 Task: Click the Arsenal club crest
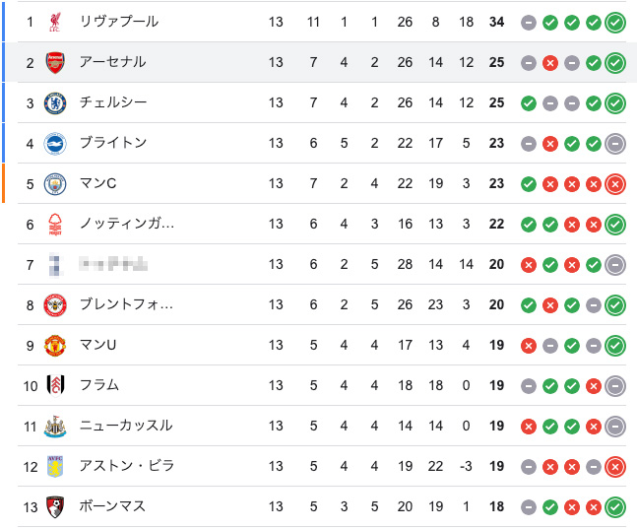(55, 63)
